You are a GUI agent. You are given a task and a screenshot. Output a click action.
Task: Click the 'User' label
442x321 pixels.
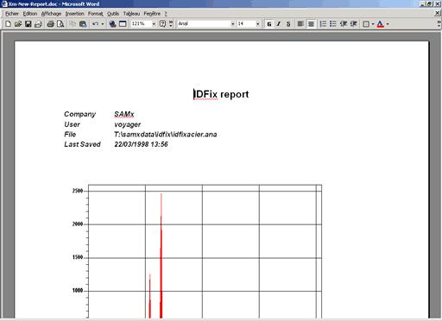coord(72,124)
